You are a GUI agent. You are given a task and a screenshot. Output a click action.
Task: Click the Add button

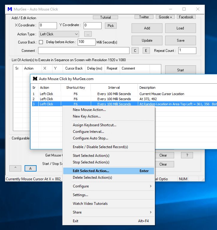tap(147, 28)
